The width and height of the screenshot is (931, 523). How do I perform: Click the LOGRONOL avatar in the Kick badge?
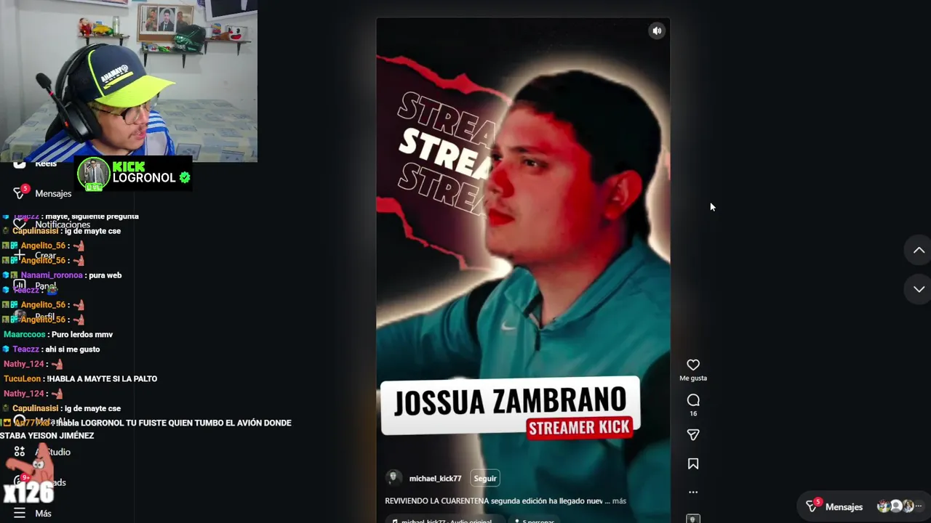point(93,173)
